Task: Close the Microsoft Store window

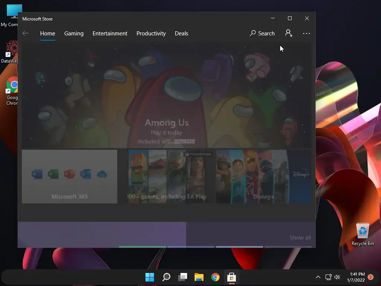Action: (307, 18)
